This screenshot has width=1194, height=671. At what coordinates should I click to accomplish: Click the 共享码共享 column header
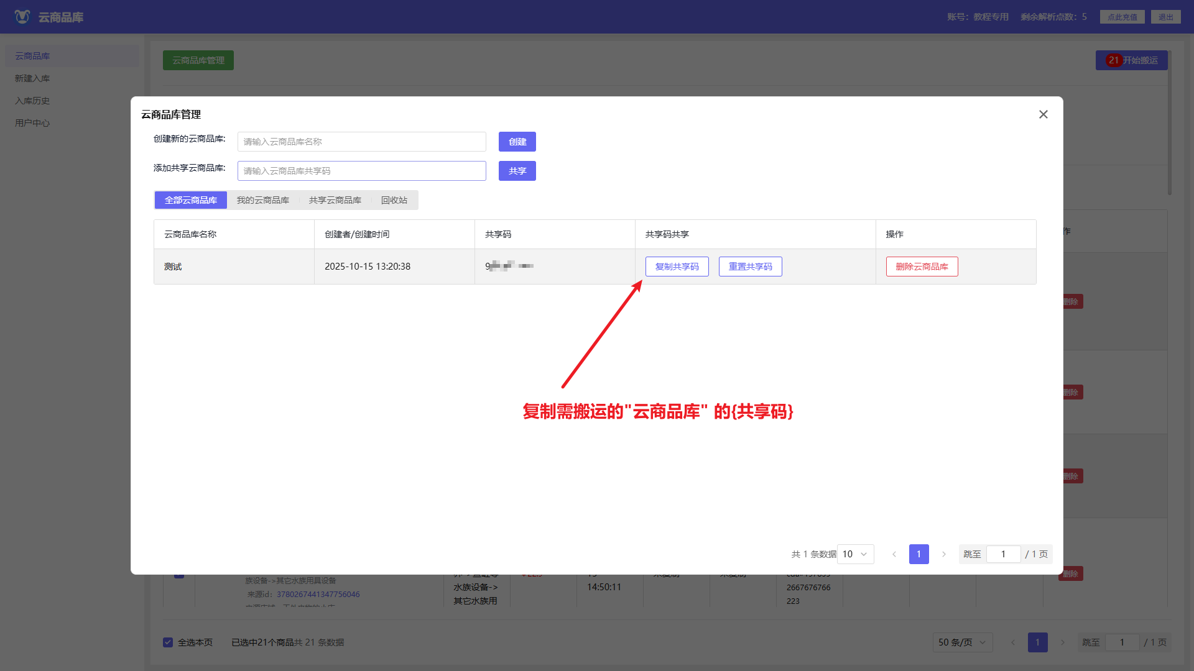click(x=756, y=234)
